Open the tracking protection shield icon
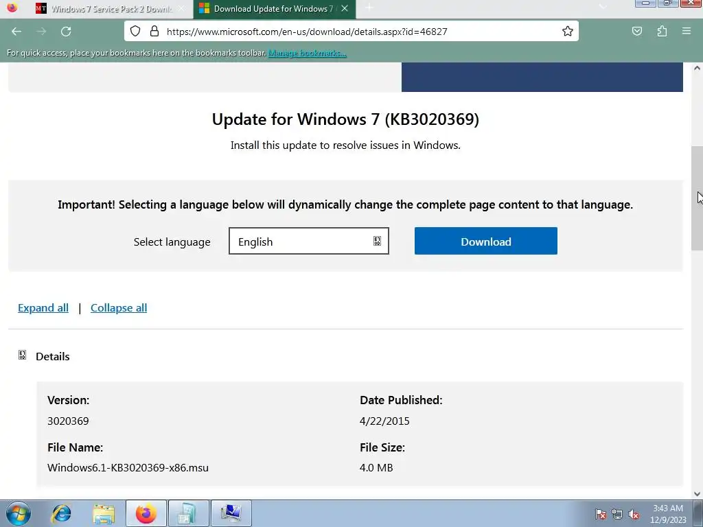703x527 pixels. click(x=135, y=31)
